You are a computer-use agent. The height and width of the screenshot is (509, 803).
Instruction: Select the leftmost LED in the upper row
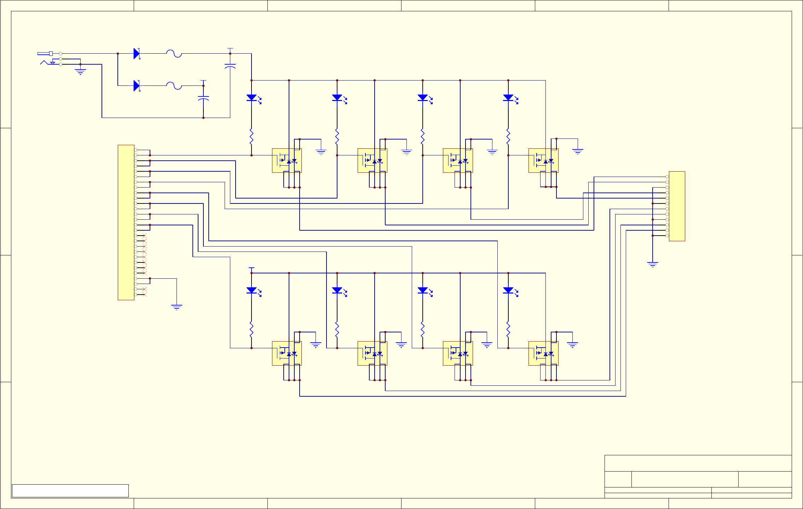(x=253, y=99)
